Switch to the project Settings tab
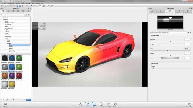The image size is (193, 108). click(188, 12)
